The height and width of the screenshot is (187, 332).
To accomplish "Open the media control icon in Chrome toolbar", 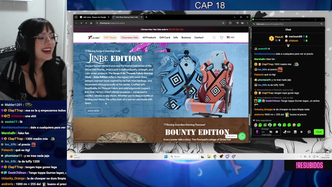I will coord(237,23).
